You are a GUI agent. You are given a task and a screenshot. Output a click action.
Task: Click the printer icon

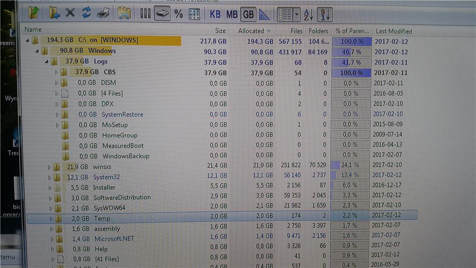pyautogui.click(x=103, y=13)
